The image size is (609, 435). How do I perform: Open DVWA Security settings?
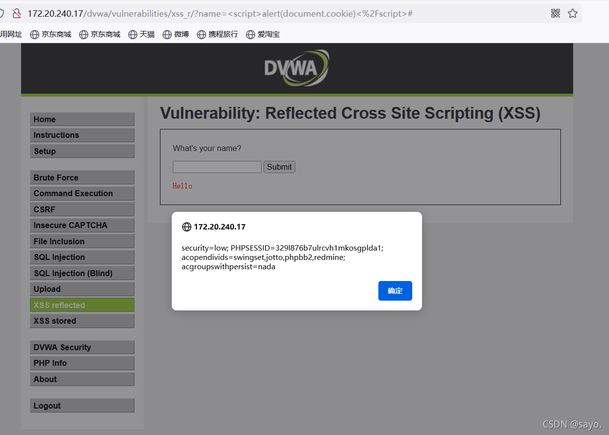(82, 347)
